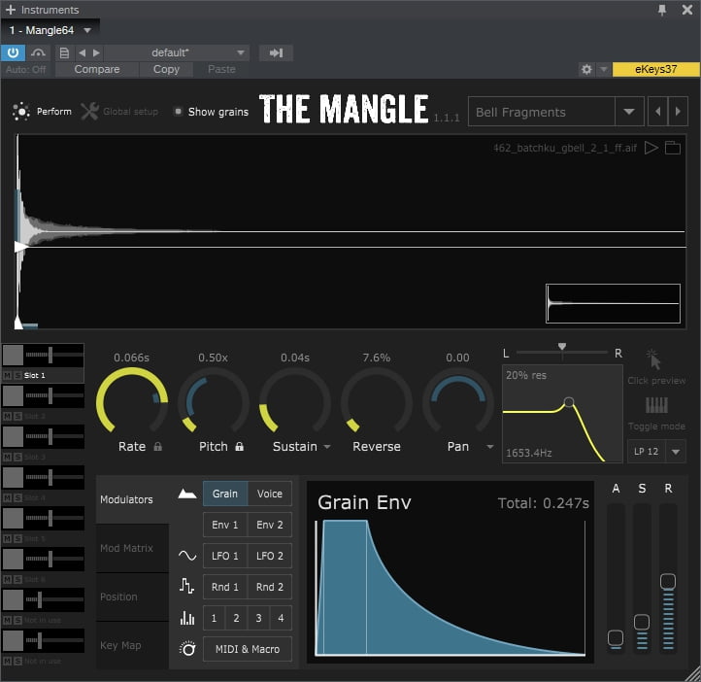
Task: Go to next host preset arrow
Action: pyautogui.click(x=96, y=52)
